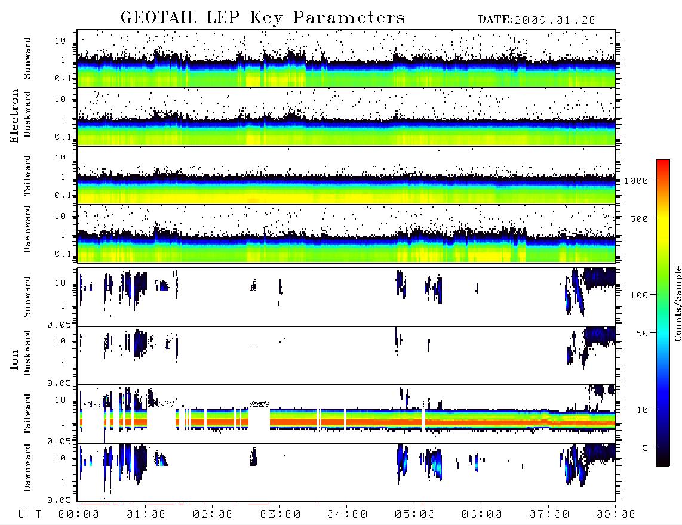The width and height of the screenshot is (682, 525).
Task: Click the red top of the colorbar
Action: tap(663, 166)
